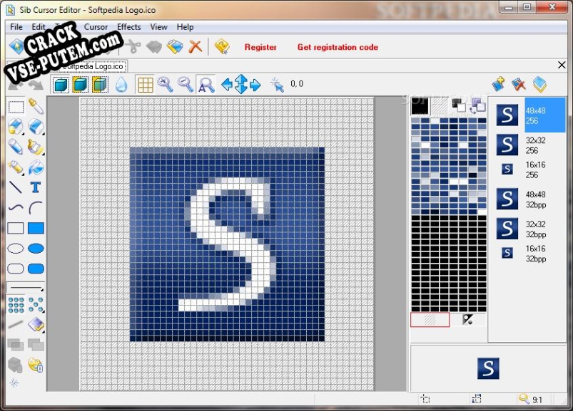Image resolution: width=573 pixels, height=411 pixels.
Task: Select the transparent hatched background swatch
Action: [x=440, y=106]
